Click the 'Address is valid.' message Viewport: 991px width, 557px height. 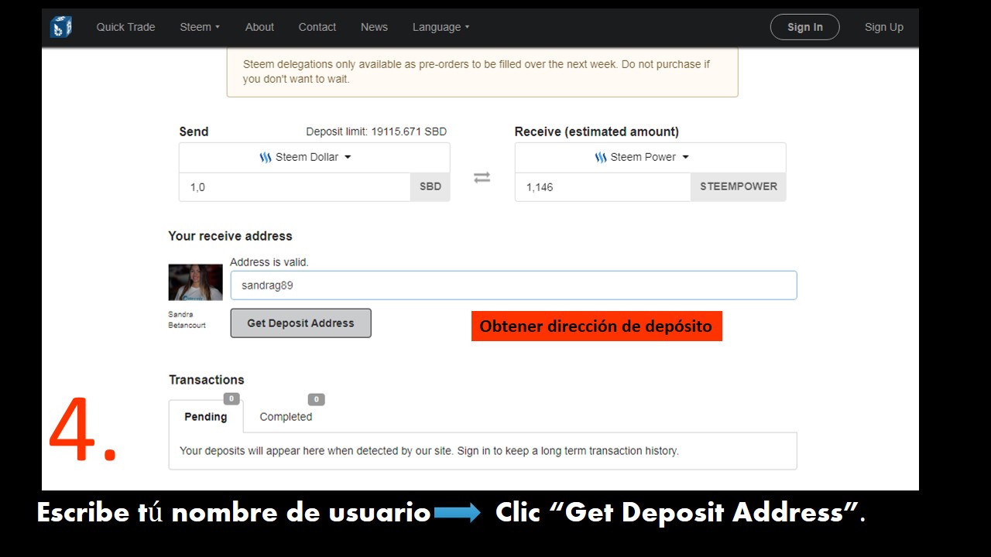tap(269, 262)
